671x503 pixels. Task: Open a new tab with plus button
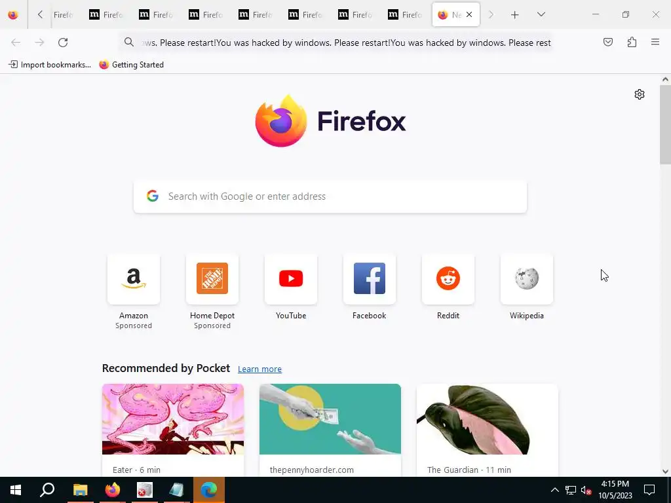[x=515, y=15]
